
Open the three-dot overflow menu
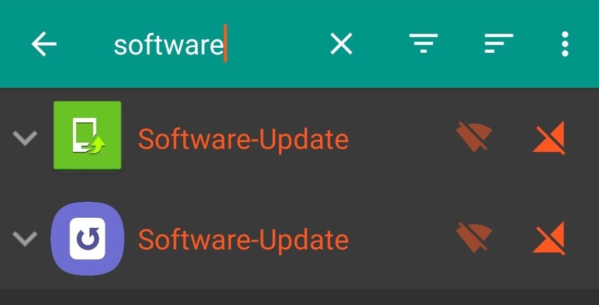565,44
